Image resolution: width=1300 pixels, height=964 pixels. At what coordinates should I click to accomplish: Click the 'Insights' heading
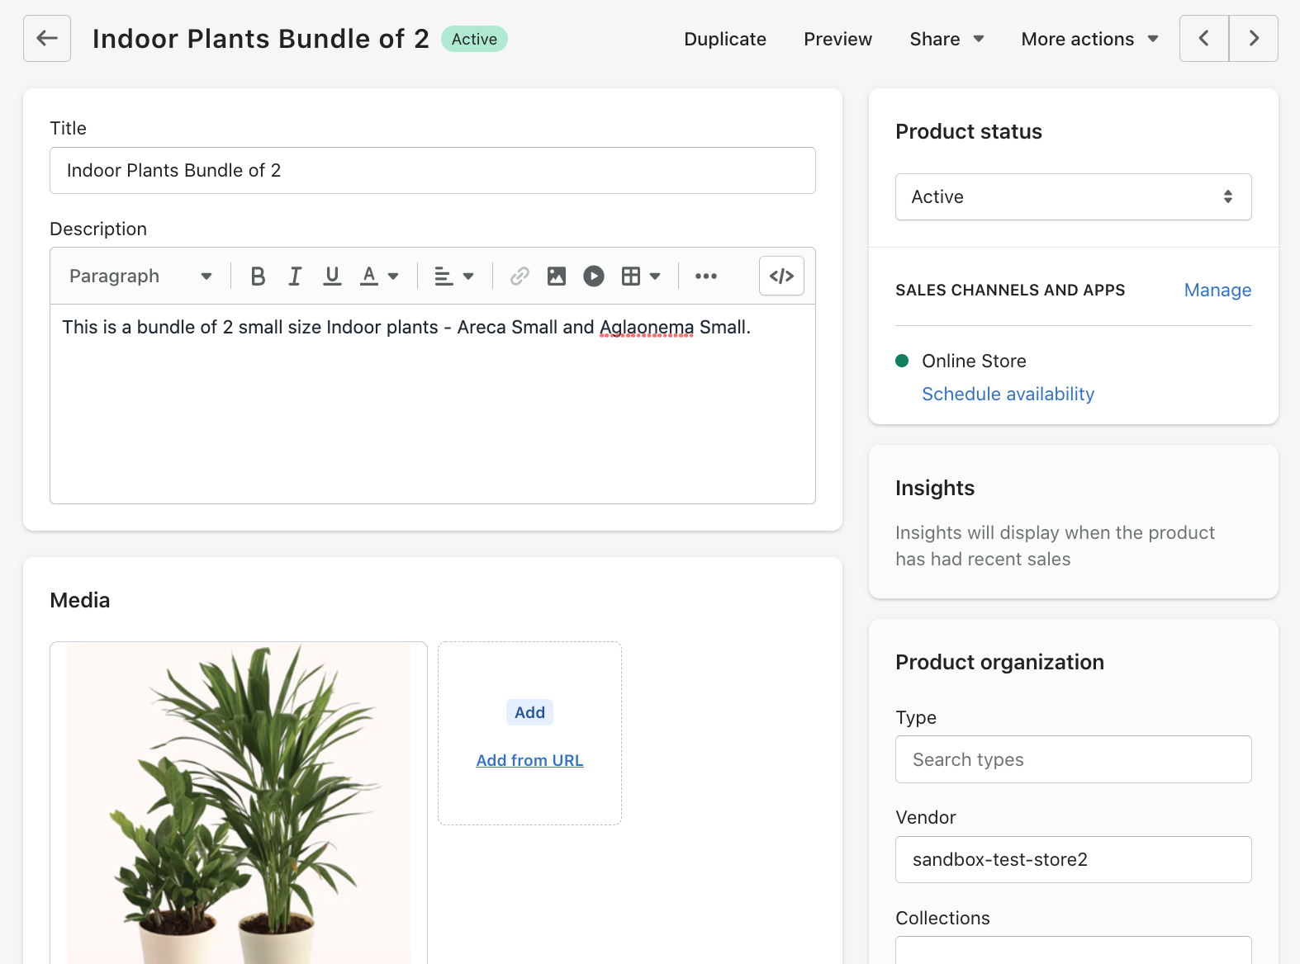935,488
